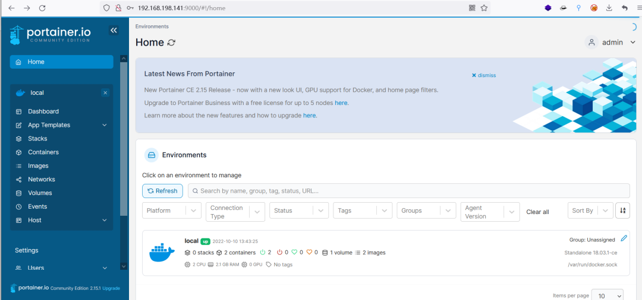The height and width of the screenshot is (300, 642).
Task: Open Containers in the sidebar
Action: point(43,152)
